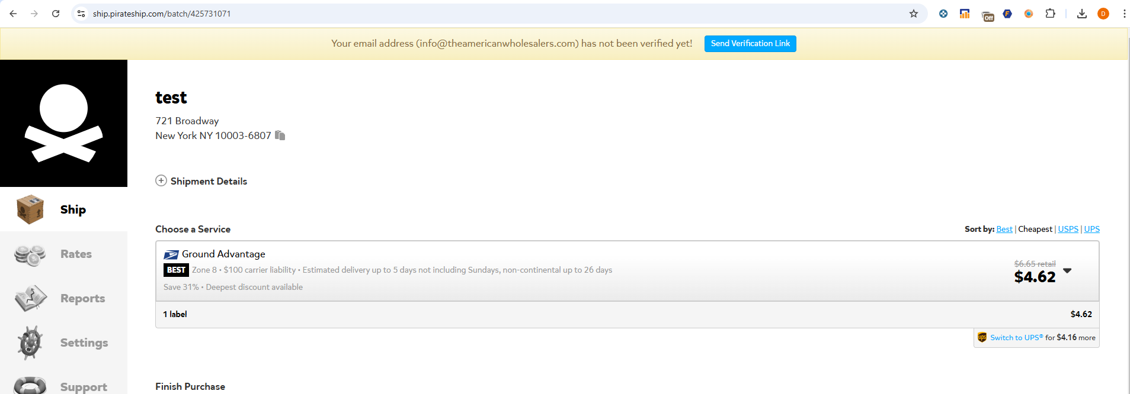This screenshot has width=1130, height=394.
Task: Open the bar chart browser extension
Action: click(x=965, y=14)
